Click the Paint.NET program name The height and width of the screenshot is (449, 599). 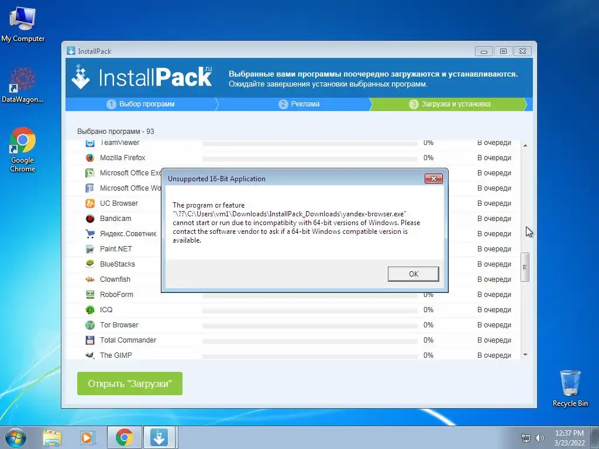(116, 249)
